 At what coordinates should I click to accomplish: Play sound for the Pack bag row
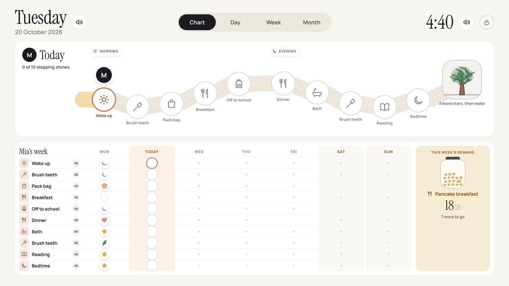click(76, 186)
